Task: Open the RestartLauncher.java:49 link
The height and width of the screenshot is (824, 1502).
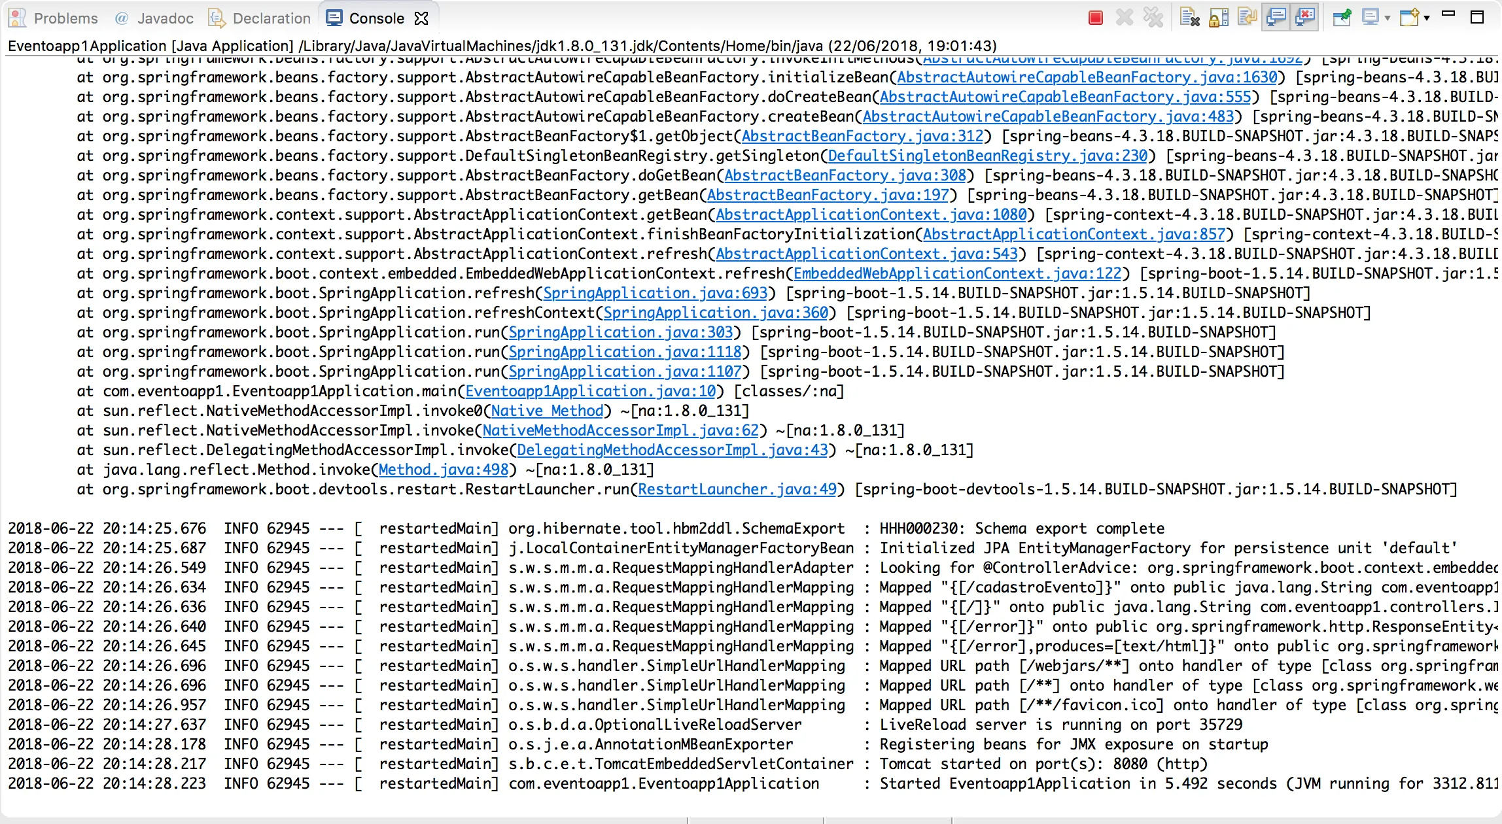Action: coord(737,489)
